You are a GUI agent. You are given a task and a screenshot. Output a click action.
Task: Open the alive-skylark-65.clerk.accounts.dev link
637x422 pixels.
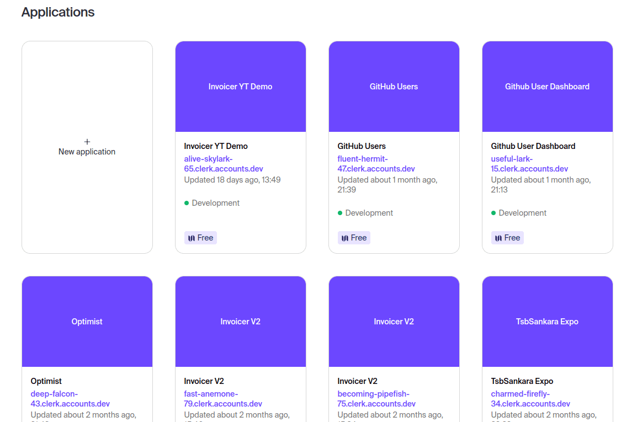point(223,163)
